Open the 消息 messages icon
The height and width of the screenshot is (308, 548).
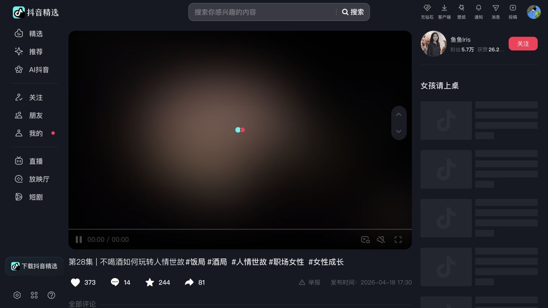(496, 8)
